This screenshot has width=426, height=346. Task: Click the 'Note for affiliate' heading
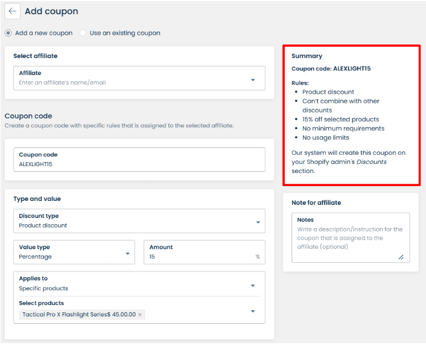pos(316,203)
